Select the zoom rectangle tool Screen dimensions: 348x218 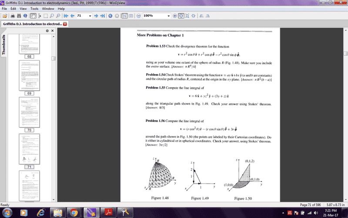58,16
